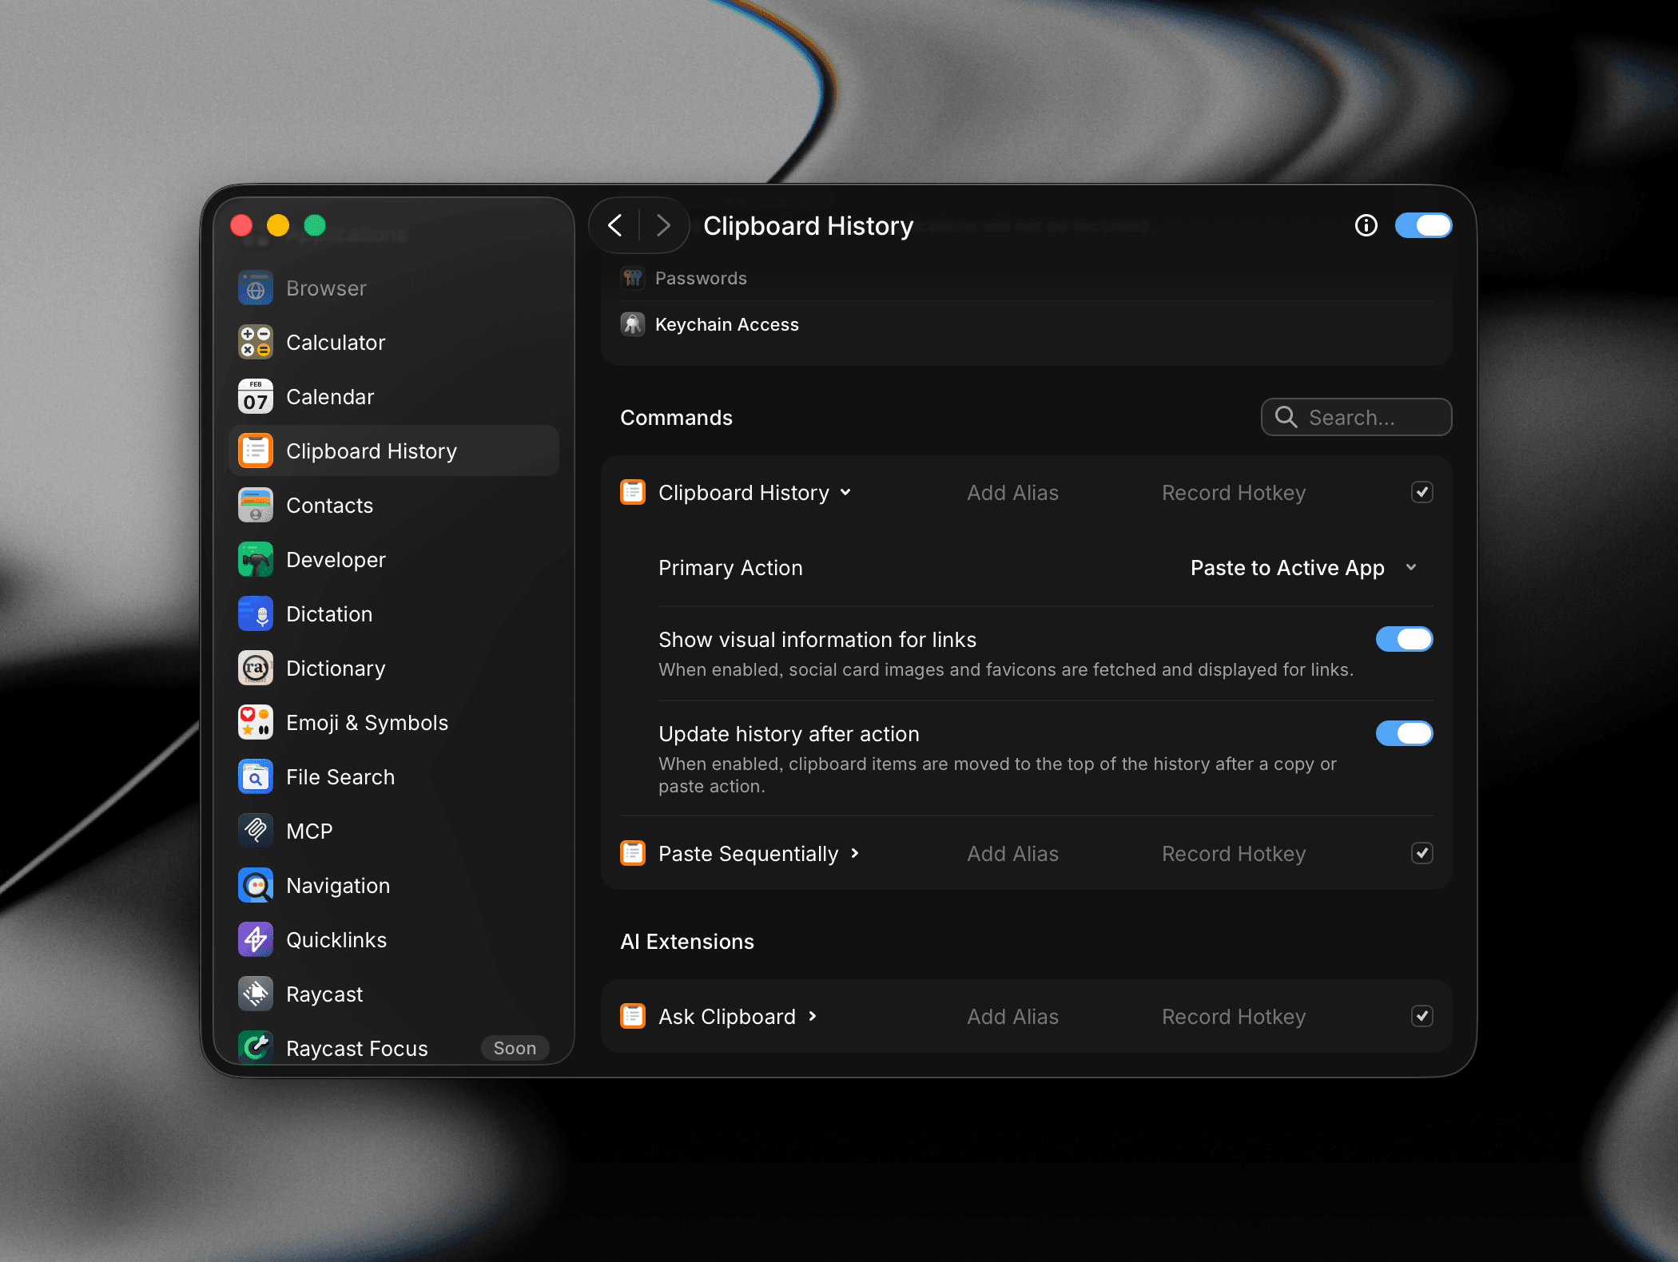Click the Keychain Access row label
Screen dimensions: 1678x1262
(727, 324)
